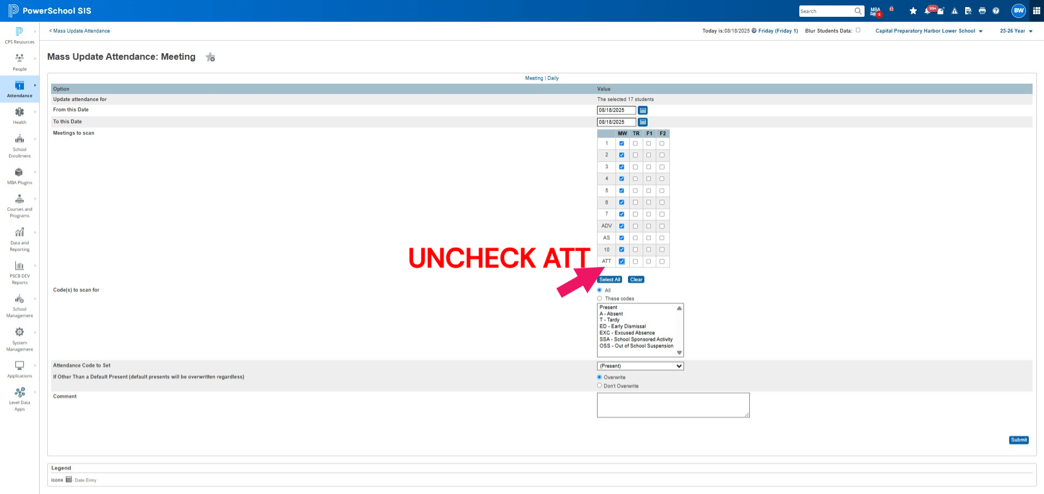Switch to the Meeting tab link

(534, 78)
